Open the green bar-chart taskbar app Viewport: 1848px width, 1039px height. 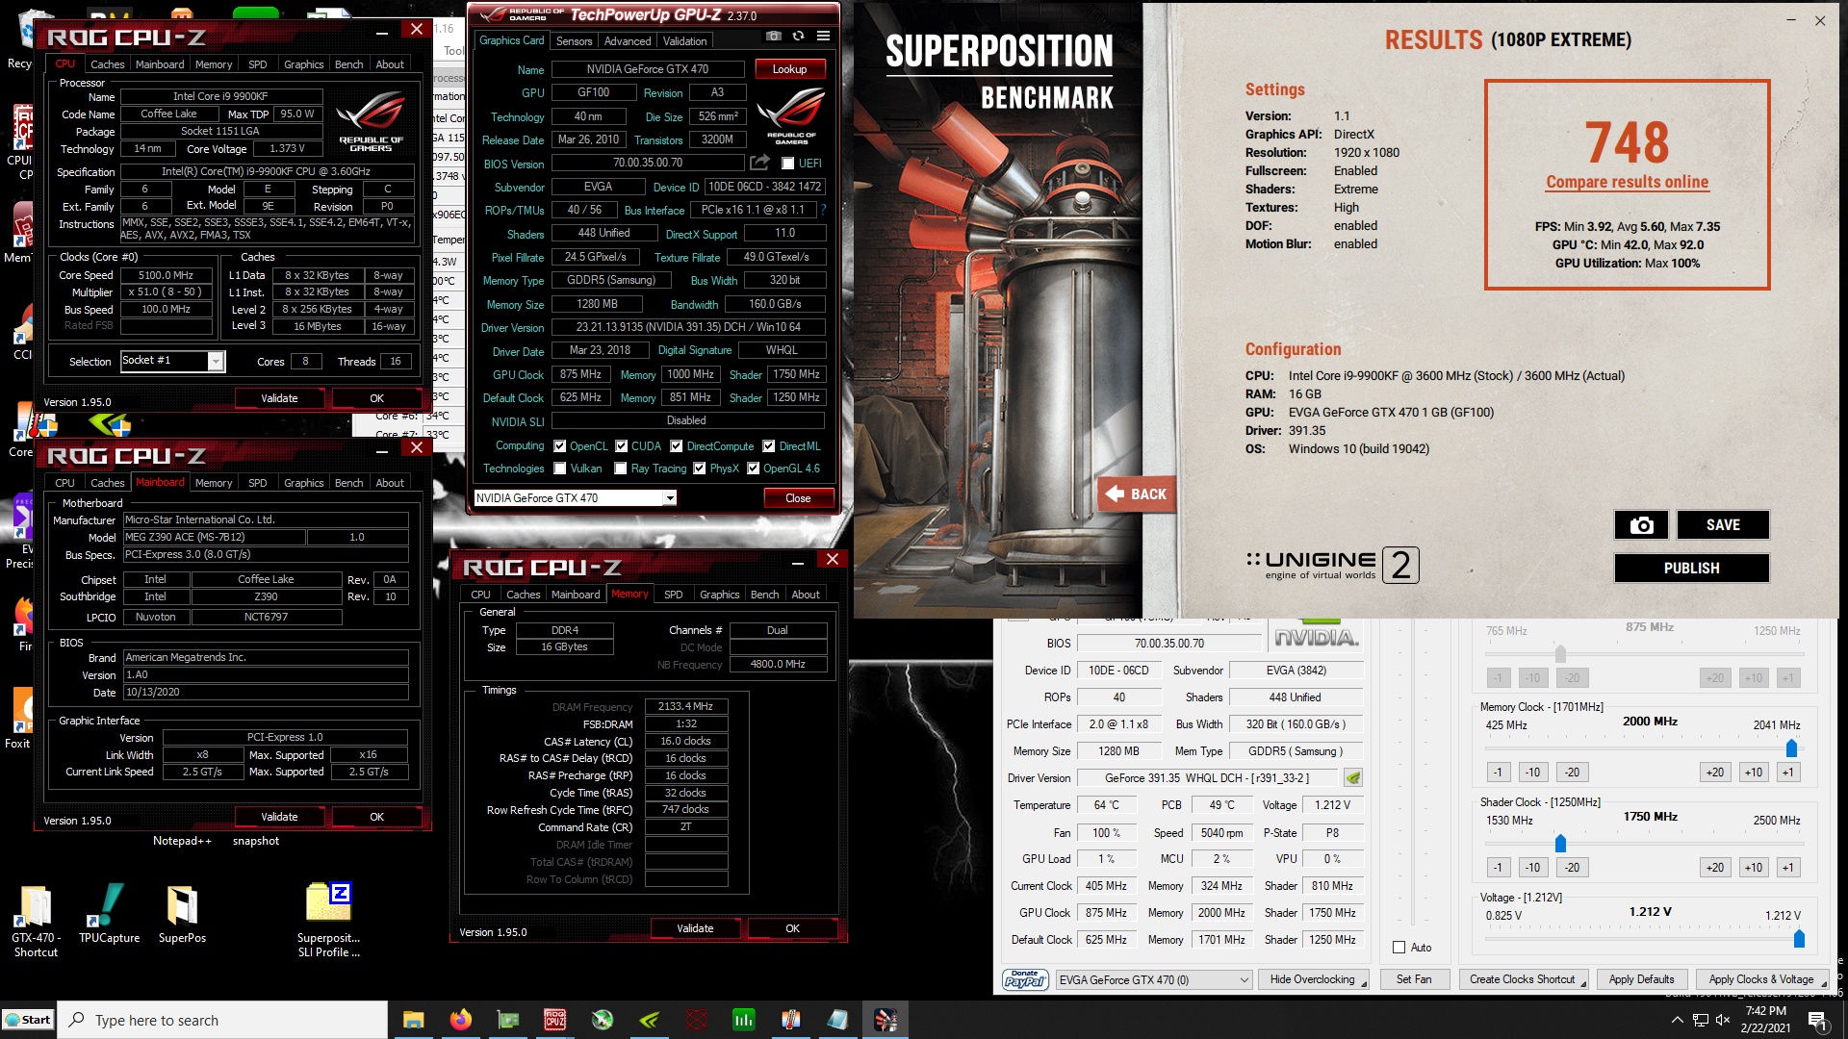[744, 1020]
